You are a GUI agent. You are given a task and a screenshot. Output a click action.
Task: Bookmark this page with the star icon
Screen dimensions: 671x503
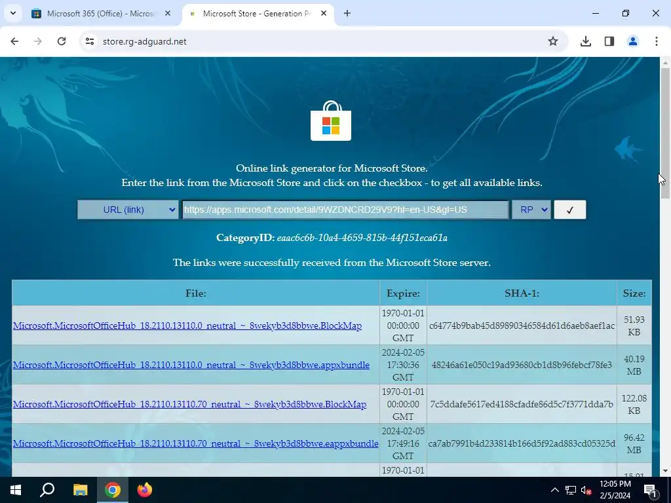tap(553, 41)
